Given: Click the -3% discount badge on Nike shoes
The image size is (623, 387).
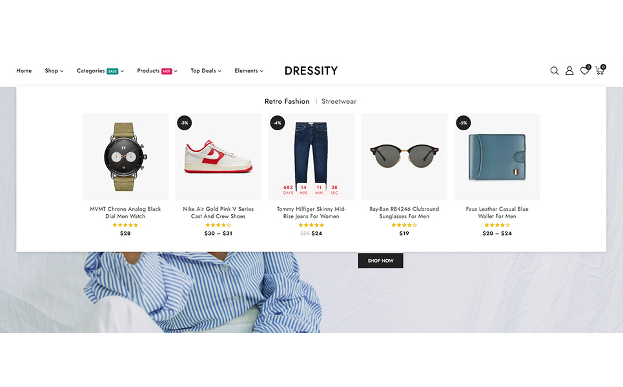Looking at the screenshot, I should coord(185,123).
